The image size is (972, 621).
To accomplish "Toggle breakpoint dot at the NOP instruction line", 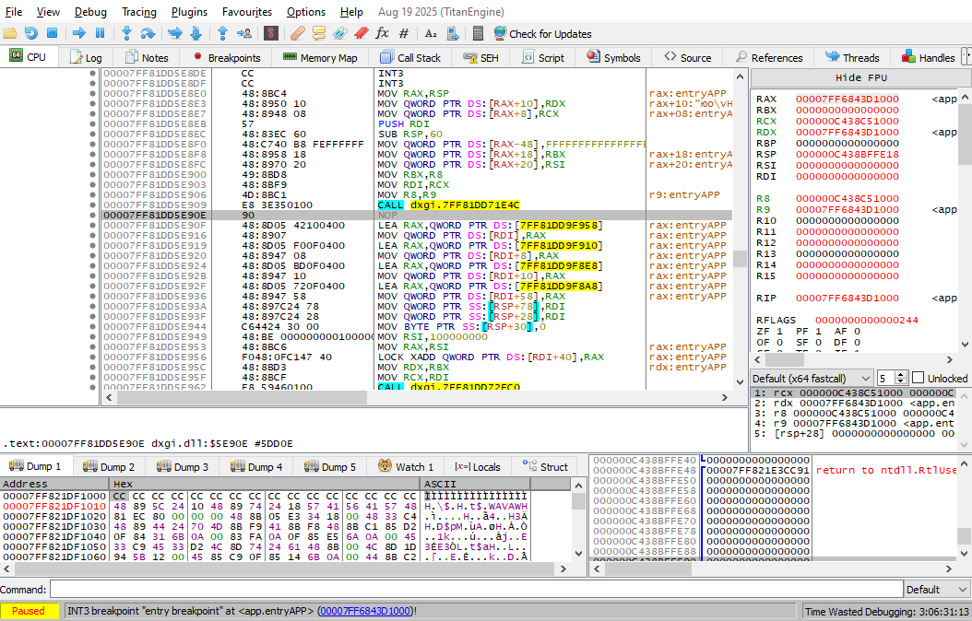I will [x=92, y=215].
